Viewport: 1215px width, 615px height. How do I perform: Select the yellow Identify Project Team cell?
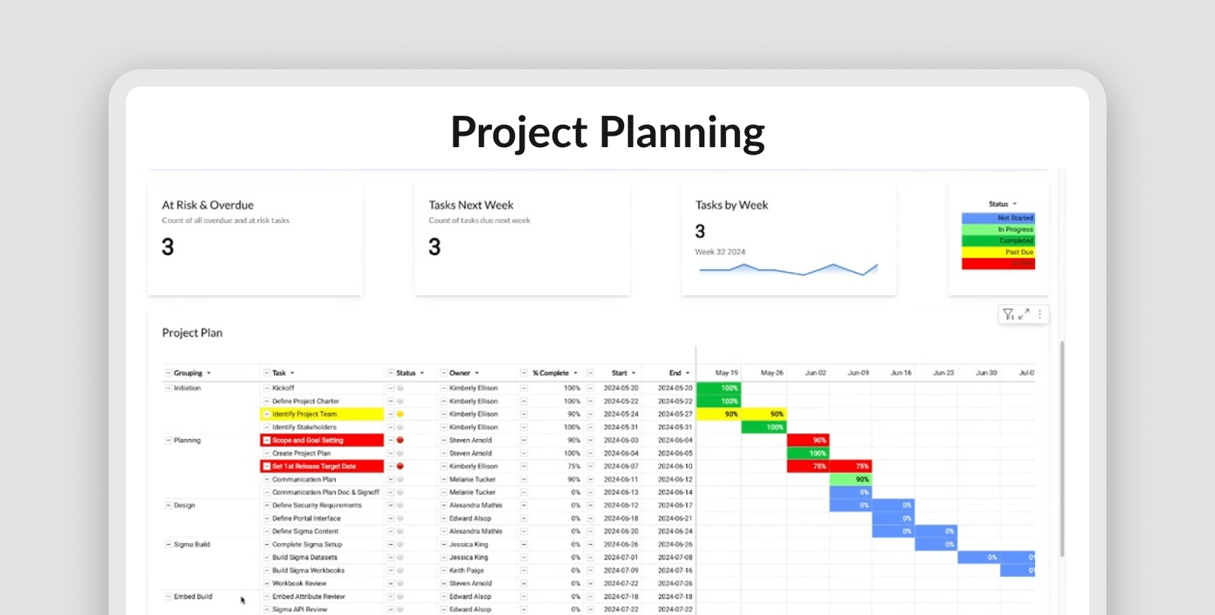pyautogui.click(x=322, y=414)
